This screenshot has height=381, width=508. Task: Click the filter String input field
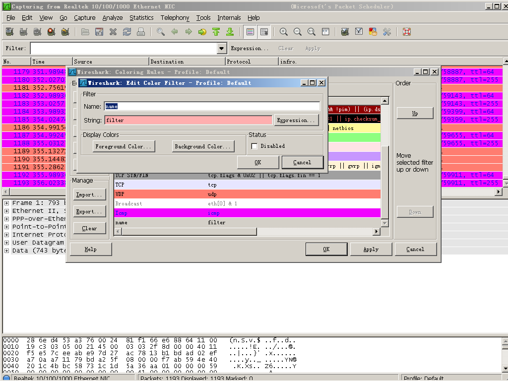pyautogui.click(x=189, y=120)
